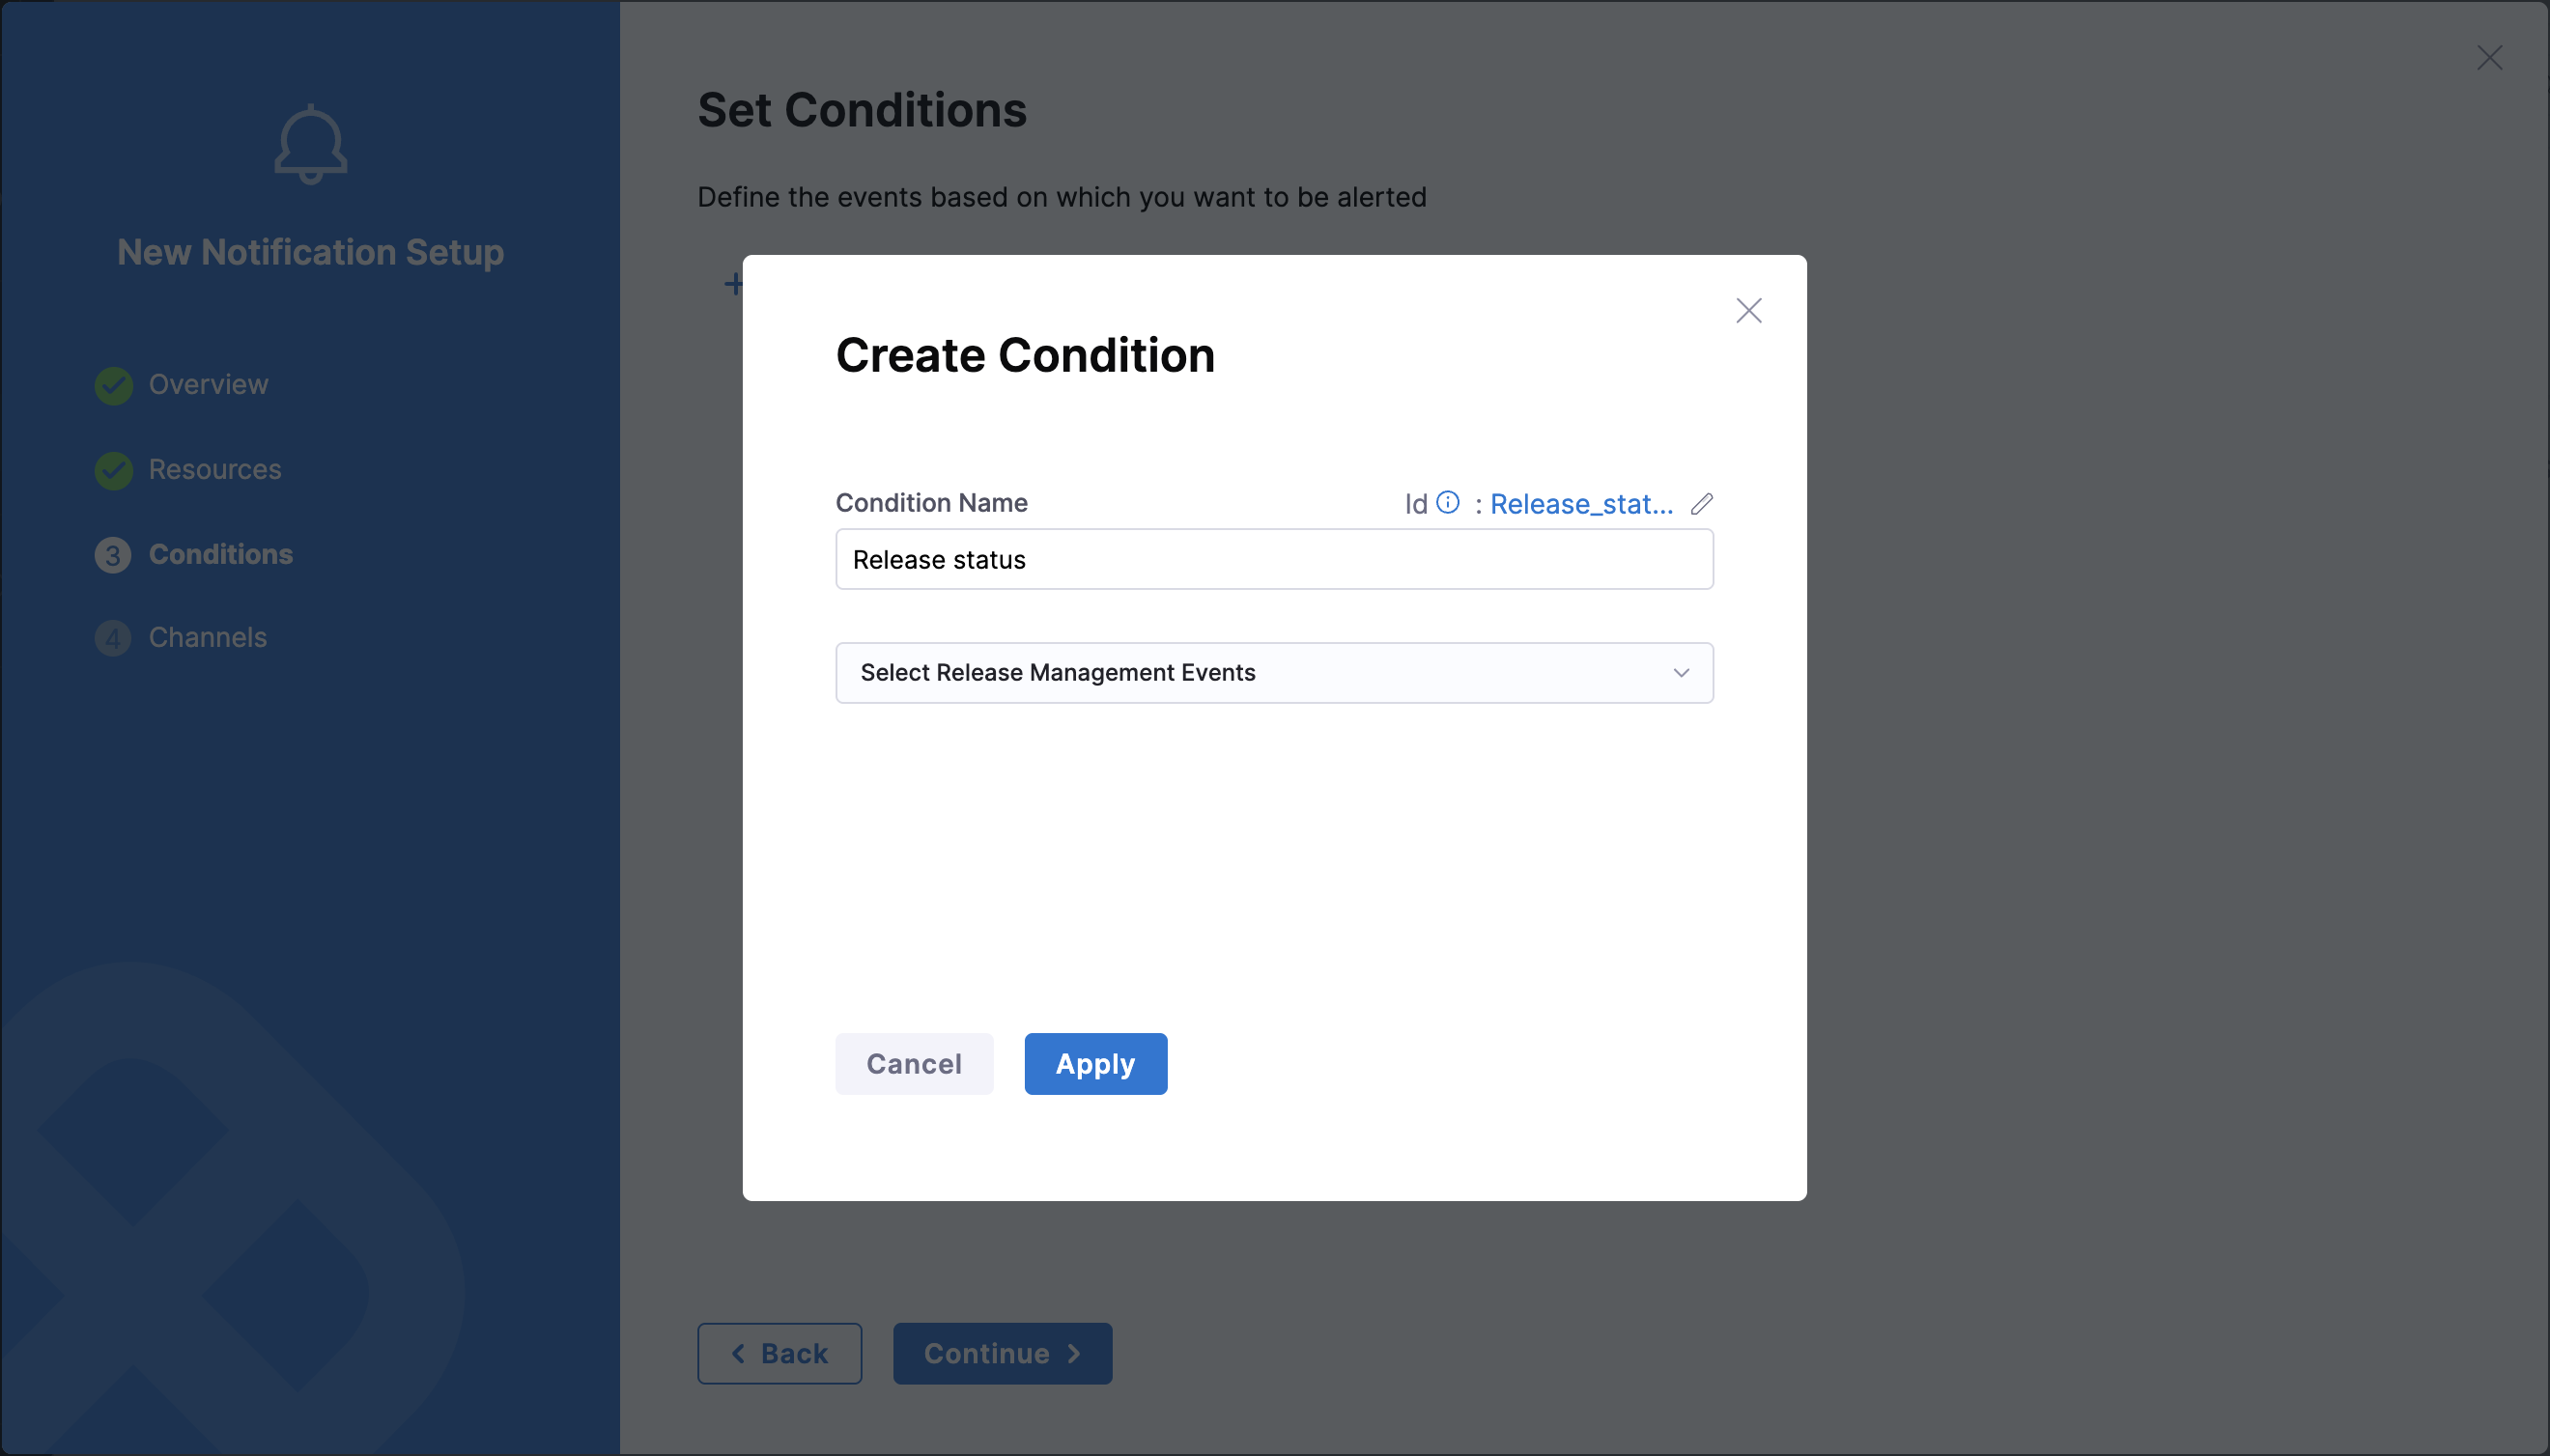Click the step 4 circle icon
This screenshot has height=1456, width=2550.
coord(113,638)
